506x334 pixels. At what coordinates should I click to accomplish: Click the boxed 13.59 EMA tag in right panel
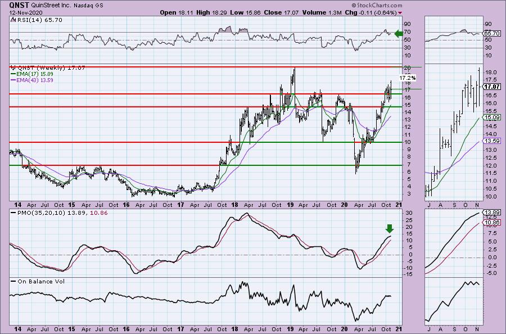pos(492,141)
